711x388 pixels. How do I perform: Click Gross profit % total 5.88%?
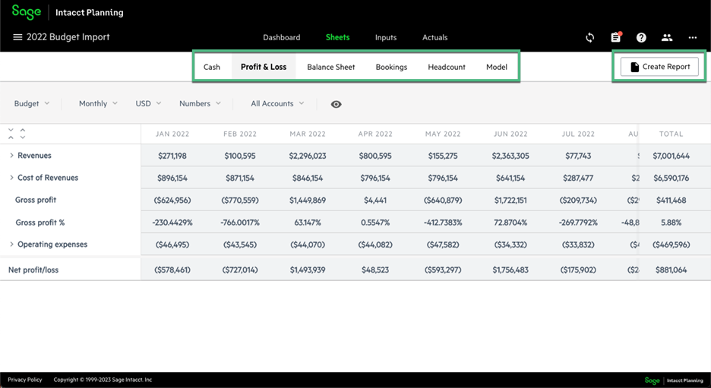pos(671,222)
